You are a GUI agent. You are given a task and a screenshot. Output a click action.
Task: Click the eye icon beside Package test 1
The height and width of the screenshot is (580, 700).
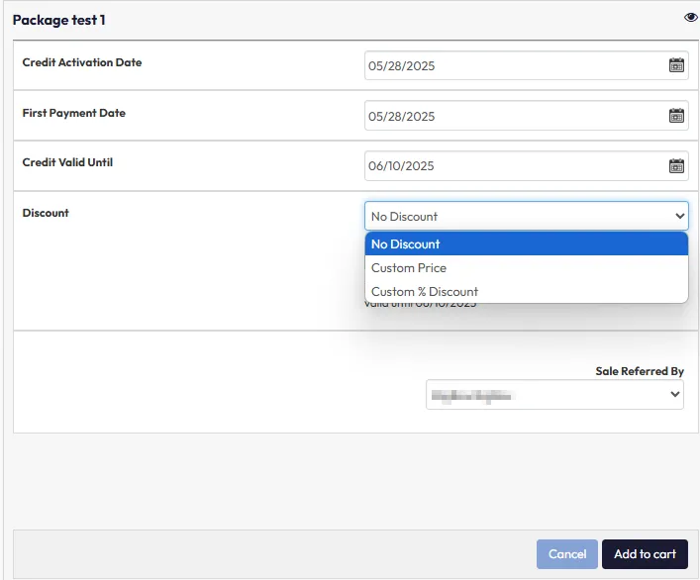pos(690,18)
